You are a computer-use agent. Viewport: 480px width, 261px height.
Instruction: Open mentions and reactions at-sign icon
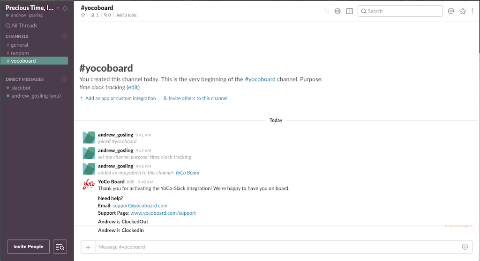[451, 11]
